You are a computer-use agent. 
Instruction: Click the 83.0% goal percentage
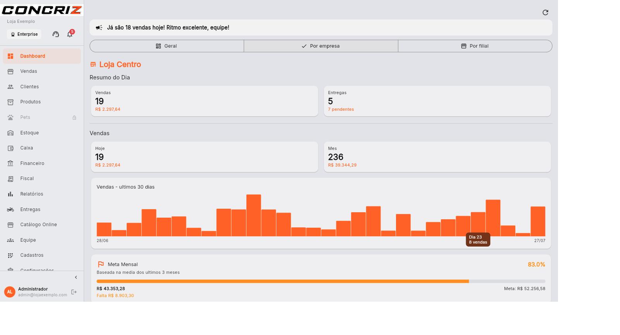536,265
